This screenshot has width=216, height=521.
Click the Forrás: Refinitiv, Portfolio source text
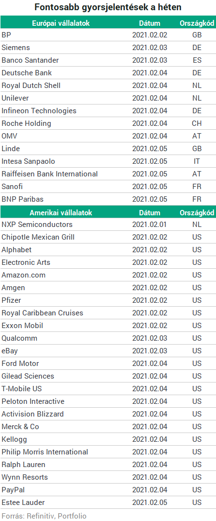[44, 516]
